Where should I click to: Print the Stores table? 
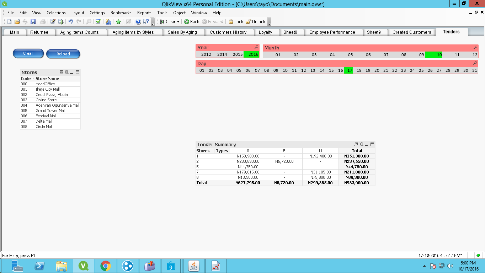coord(62,72)
